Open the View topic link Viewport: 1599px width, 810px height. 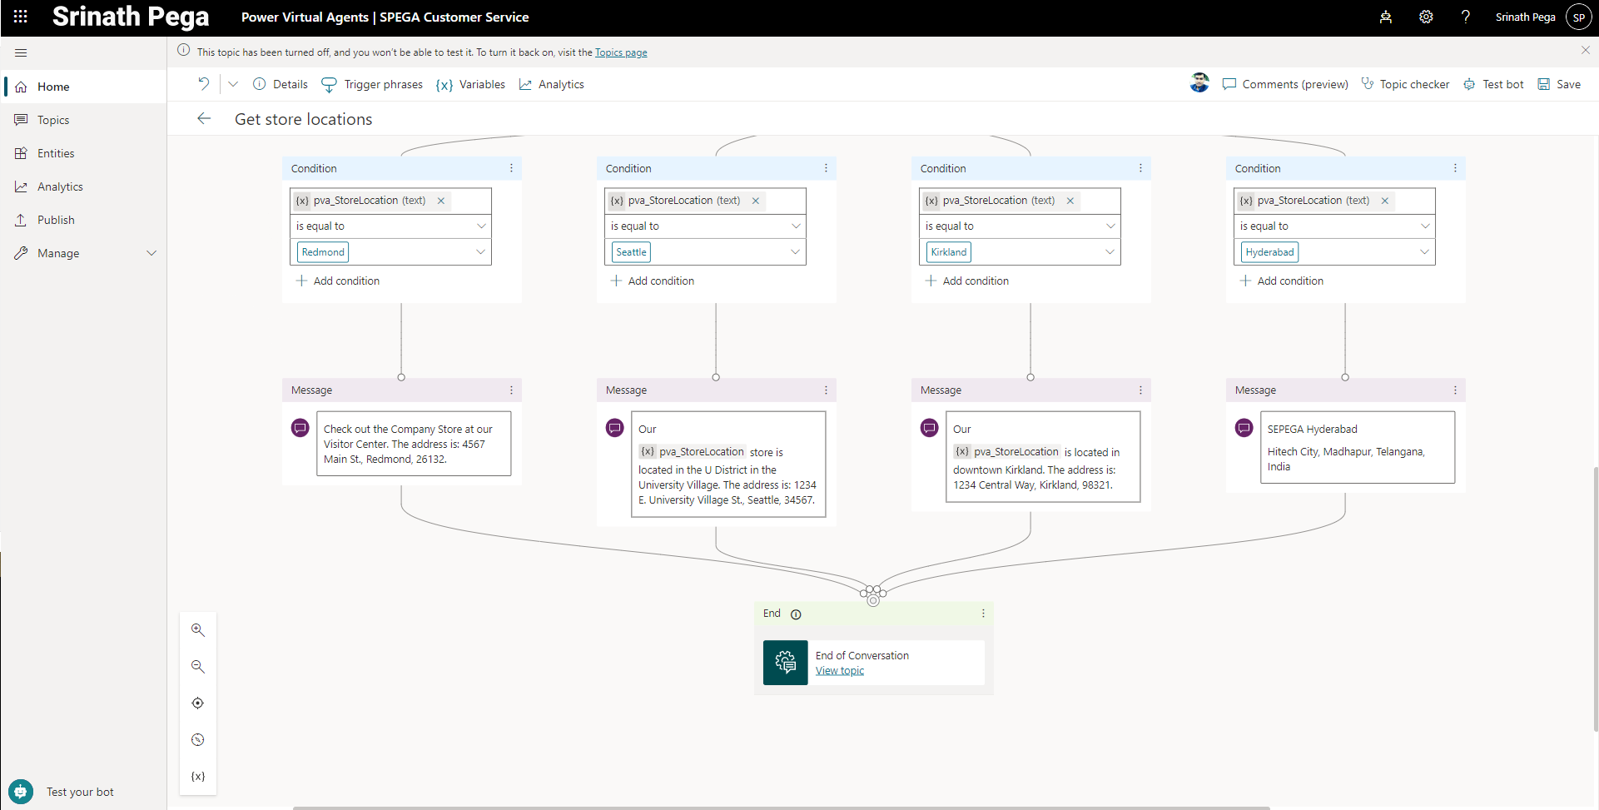coord(839,671)
